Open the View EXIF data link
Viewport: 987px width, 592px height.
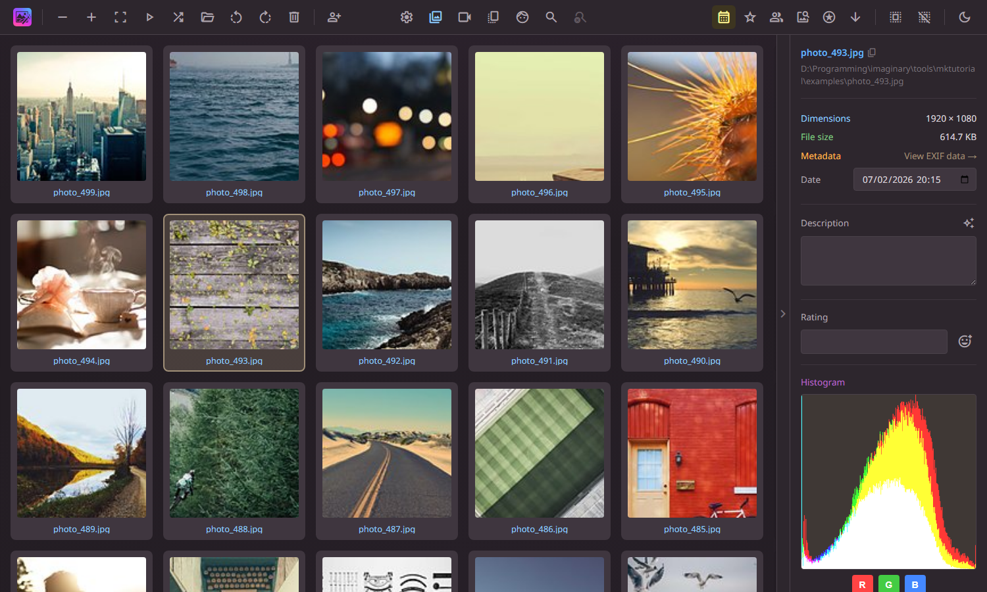(x=940, y=156)
